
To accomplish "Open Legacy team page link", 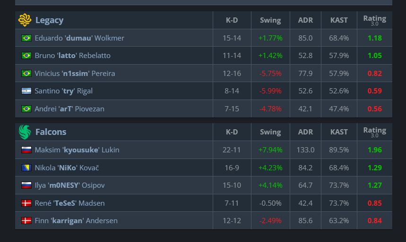I will [x=50, y=20].
